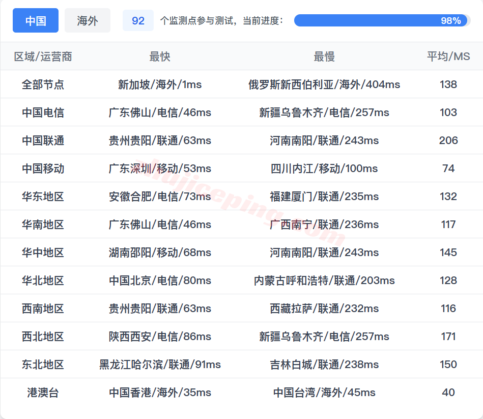Click 中国香港/海外/35ms cell
Viewport: 483px width, 419px height.
(160, 393)
